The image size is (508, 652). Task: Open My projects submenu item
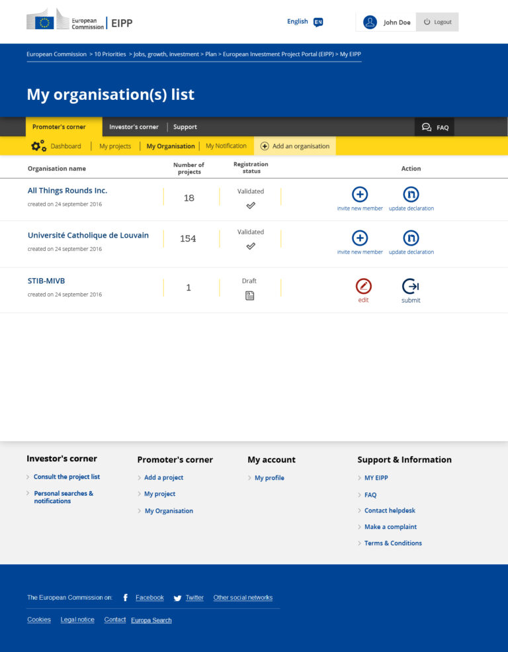pos(115,146)
